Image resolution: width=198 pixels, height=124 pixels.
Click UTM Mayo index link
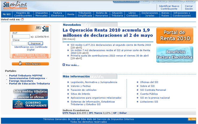(69, 113)
